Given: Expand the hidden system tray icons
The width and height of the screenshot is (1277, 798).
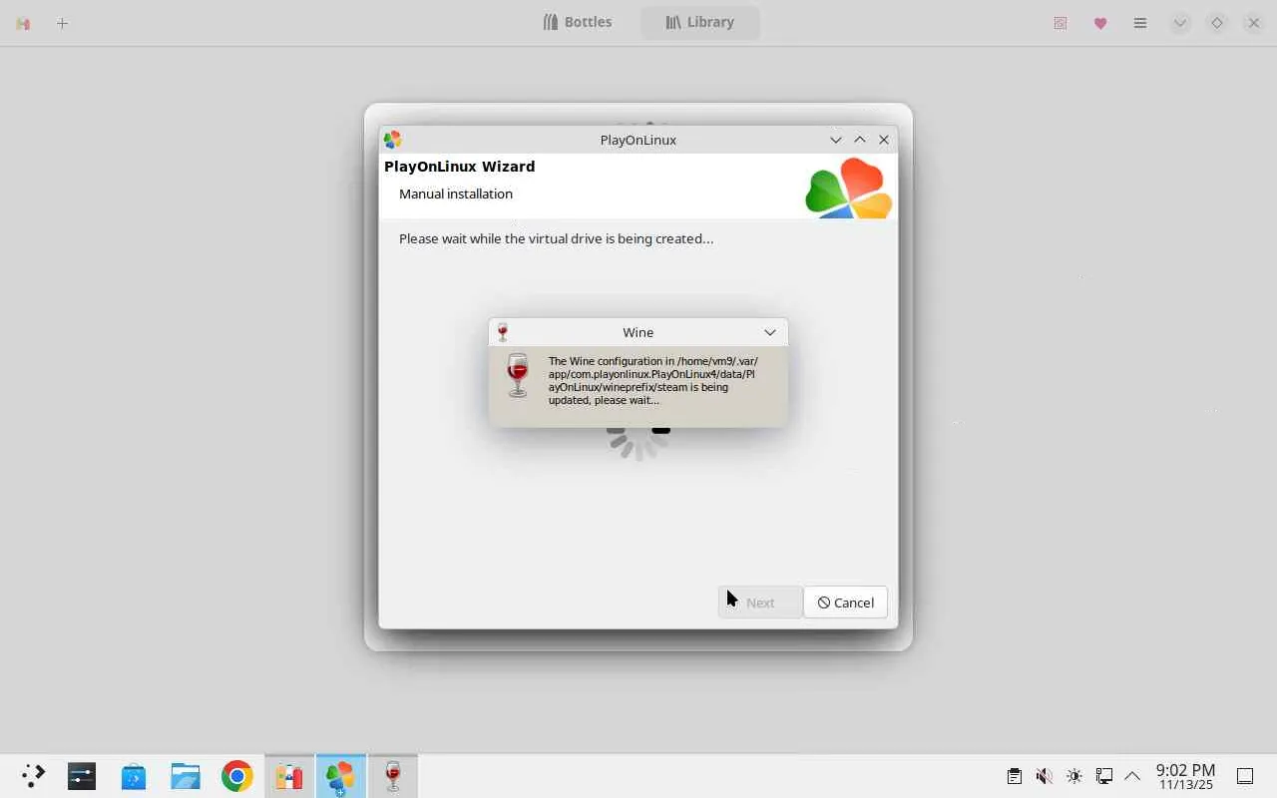Looking at the screenshot, I should 1132,776.
